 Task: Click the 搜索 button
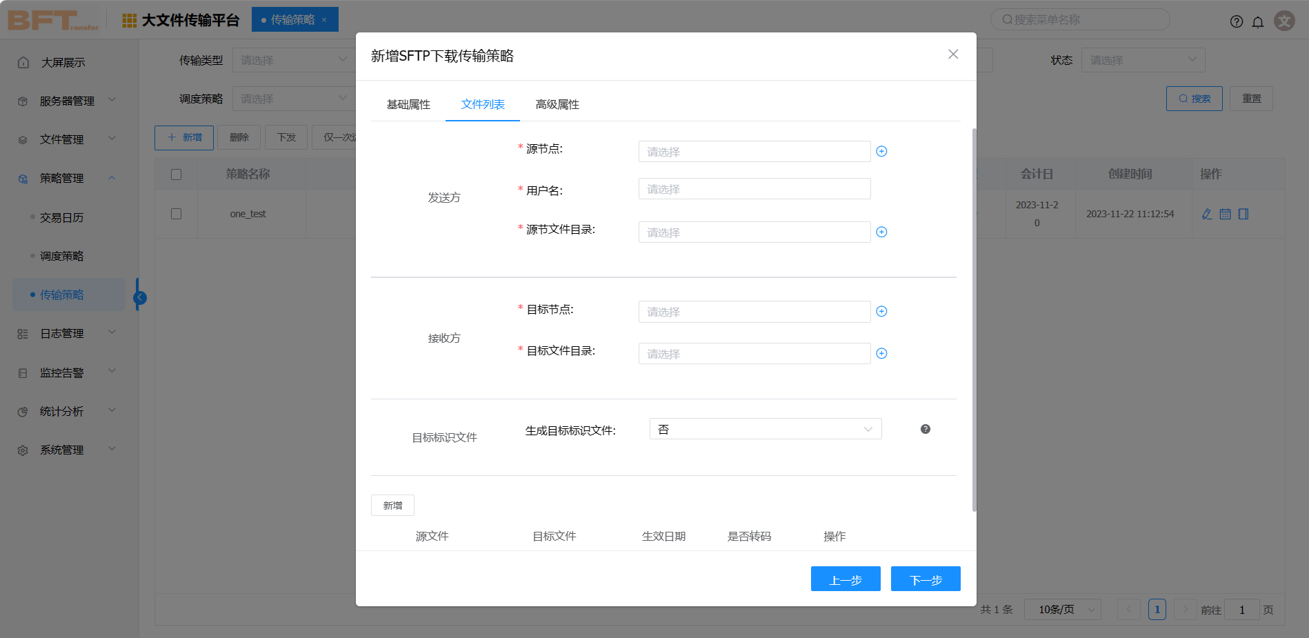point(1195,99)
